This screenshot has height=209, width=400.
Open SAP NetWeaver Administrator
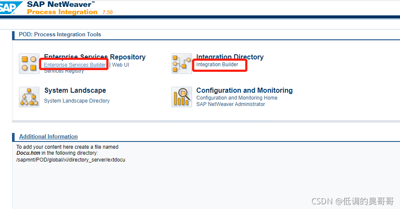coord(231,104)
